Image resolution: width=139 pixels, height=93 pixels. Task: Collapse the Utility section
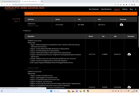tap(27, 31)
